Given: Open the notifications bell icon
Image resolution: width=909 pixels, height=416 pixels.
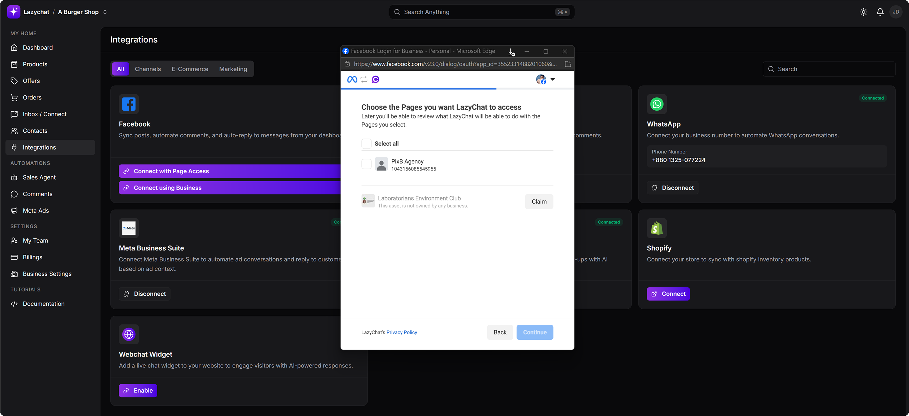Looking at the screenshot, I should (880, 12).
